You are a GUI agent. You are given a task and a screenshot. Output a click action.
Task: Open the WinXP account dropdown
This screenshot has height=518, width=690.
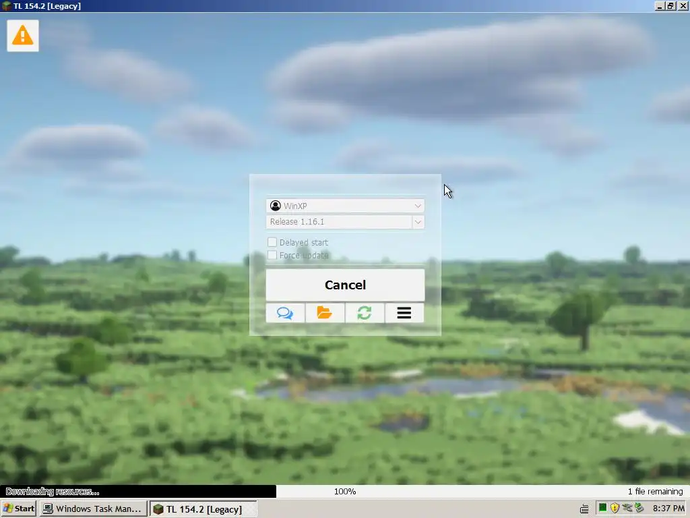(345, 206)
